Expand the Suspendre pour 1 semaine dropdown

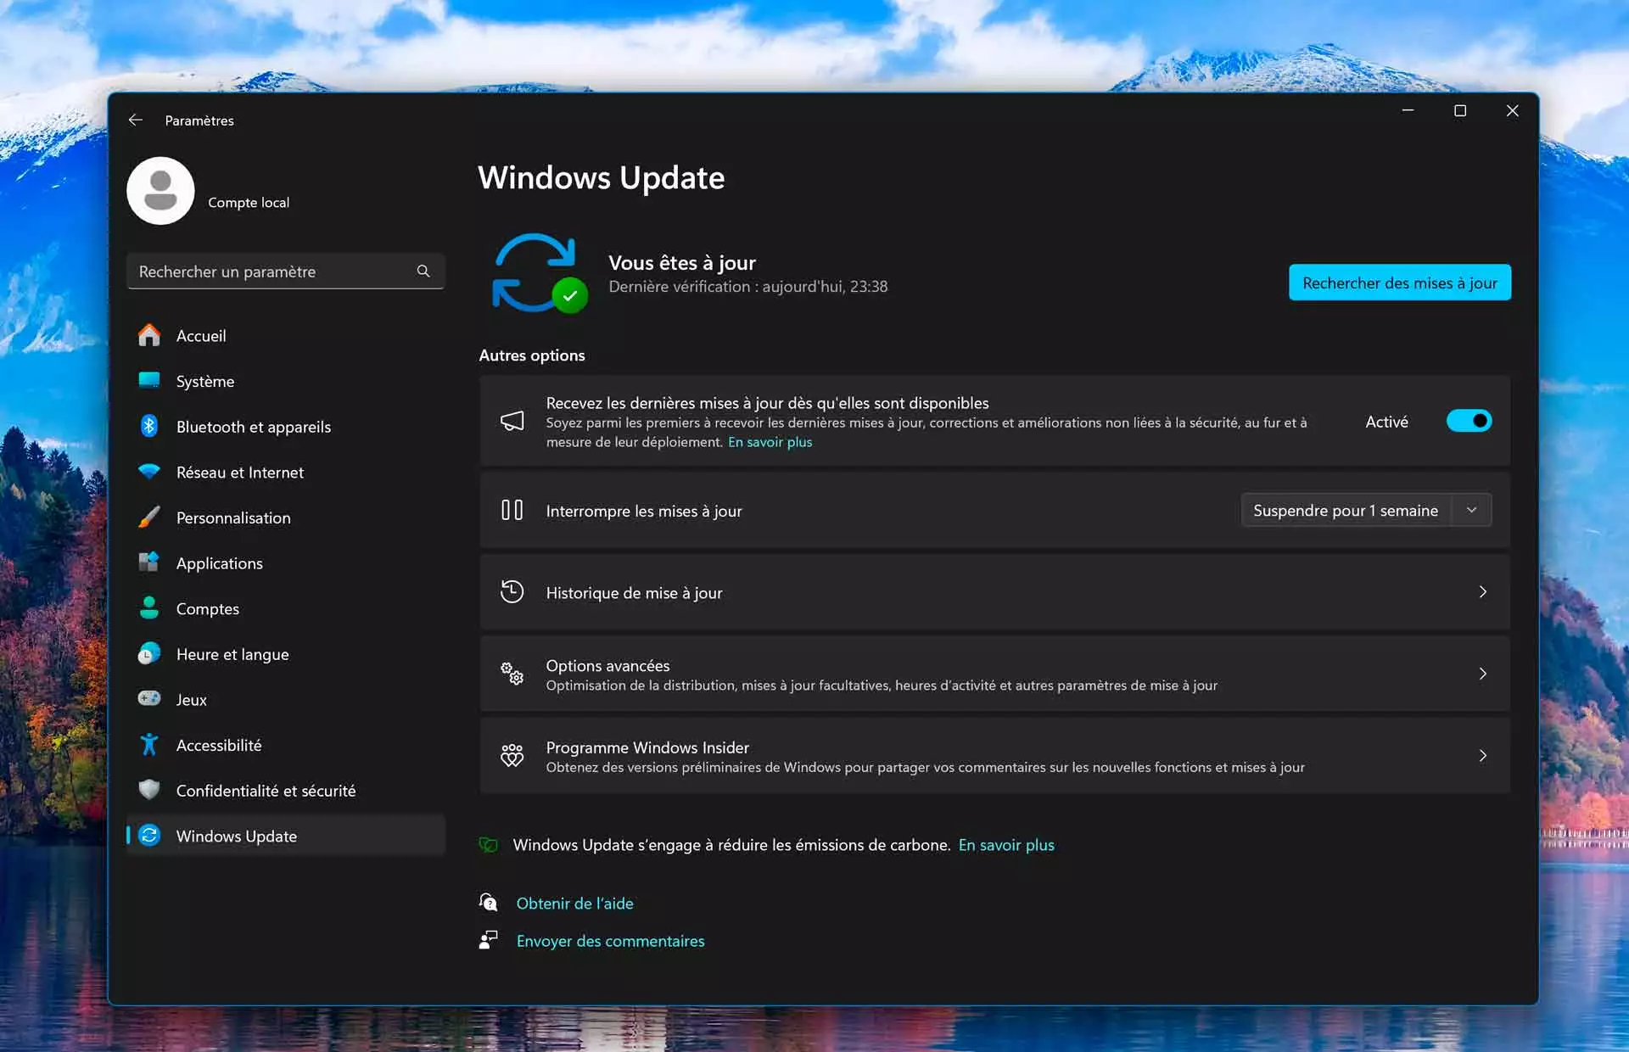1473,510
